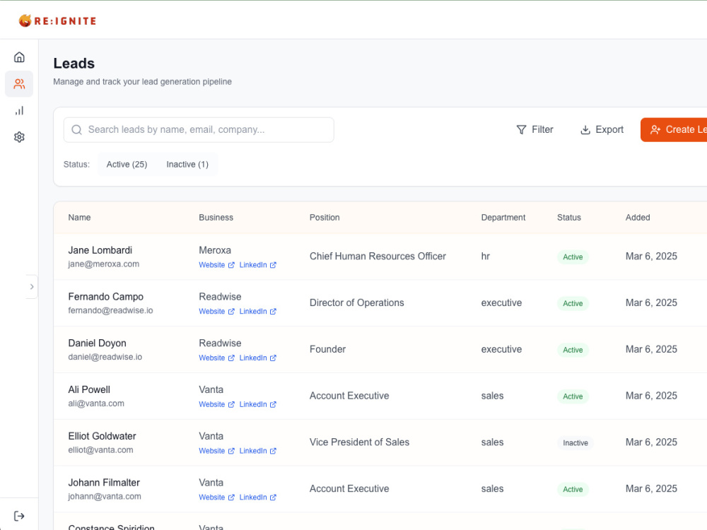Sort by the Status column header
The height and width of the screenshot is (530, 707).
point(569,217)
